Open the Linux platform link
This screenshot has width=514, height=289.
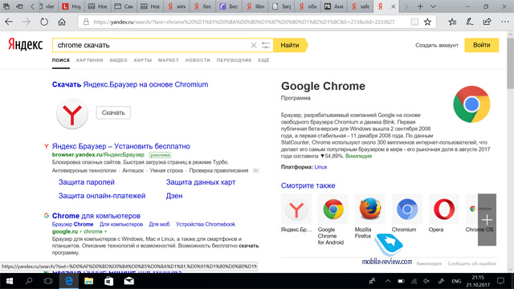pos(320,167)
